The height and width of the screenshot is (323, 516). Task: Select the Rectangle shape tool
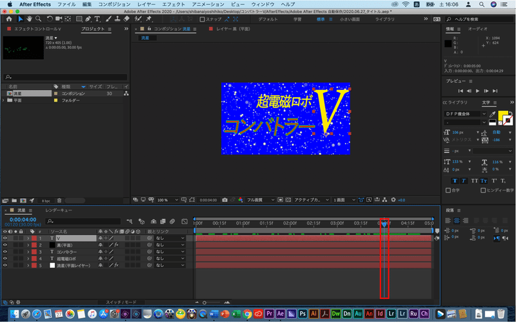coord(79,19)
